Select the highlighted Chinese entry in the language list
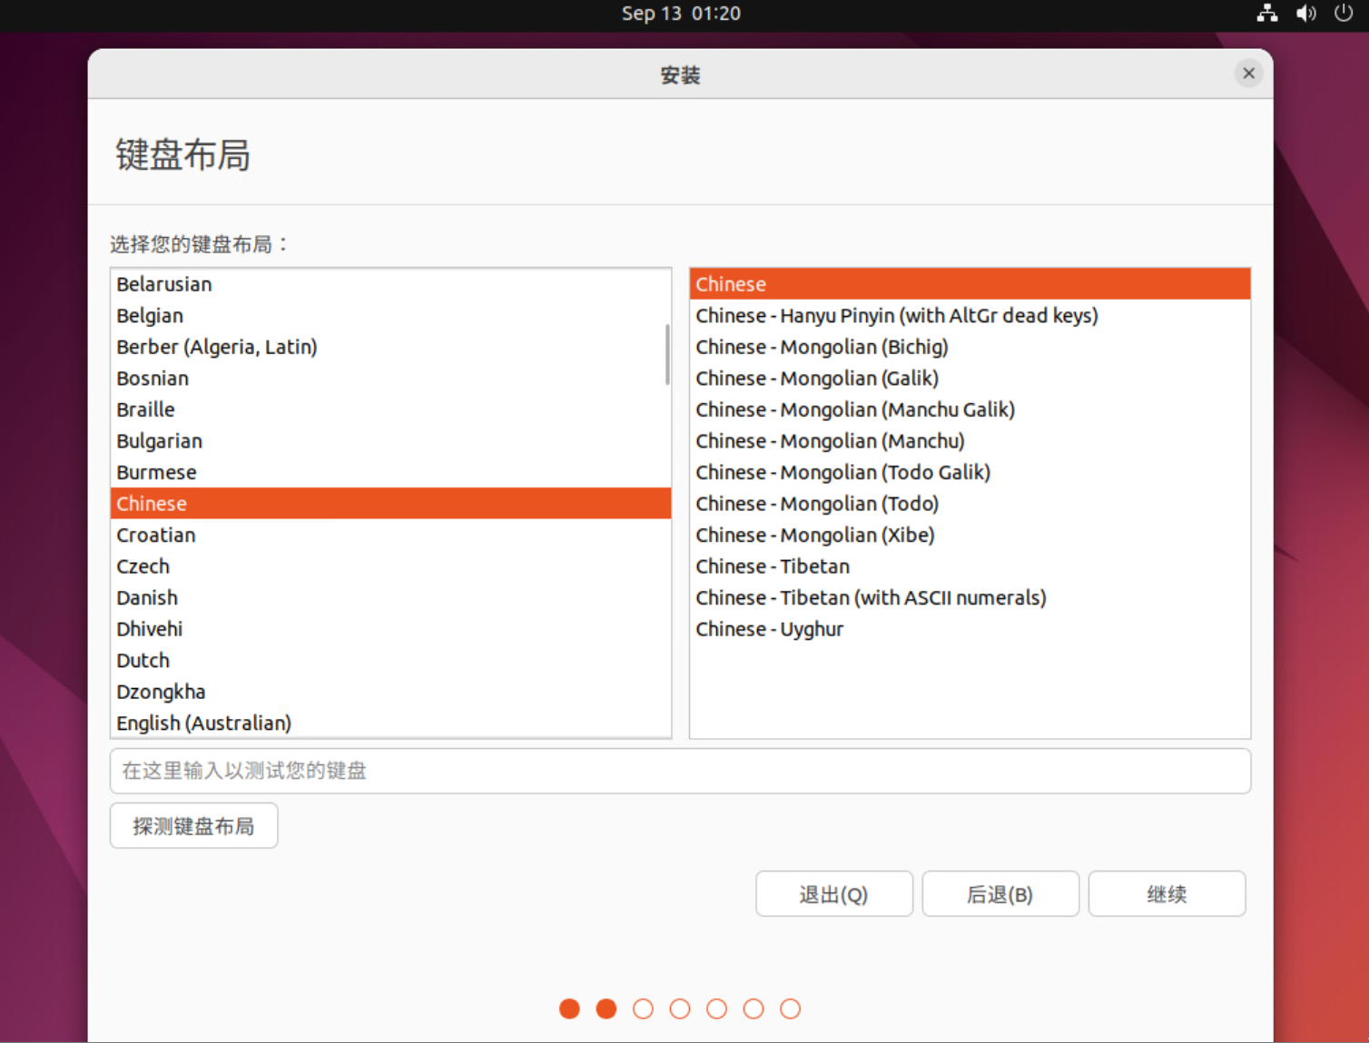Image resolution: width=1369 pixels, height=1043 pixels. coord(390,504)
